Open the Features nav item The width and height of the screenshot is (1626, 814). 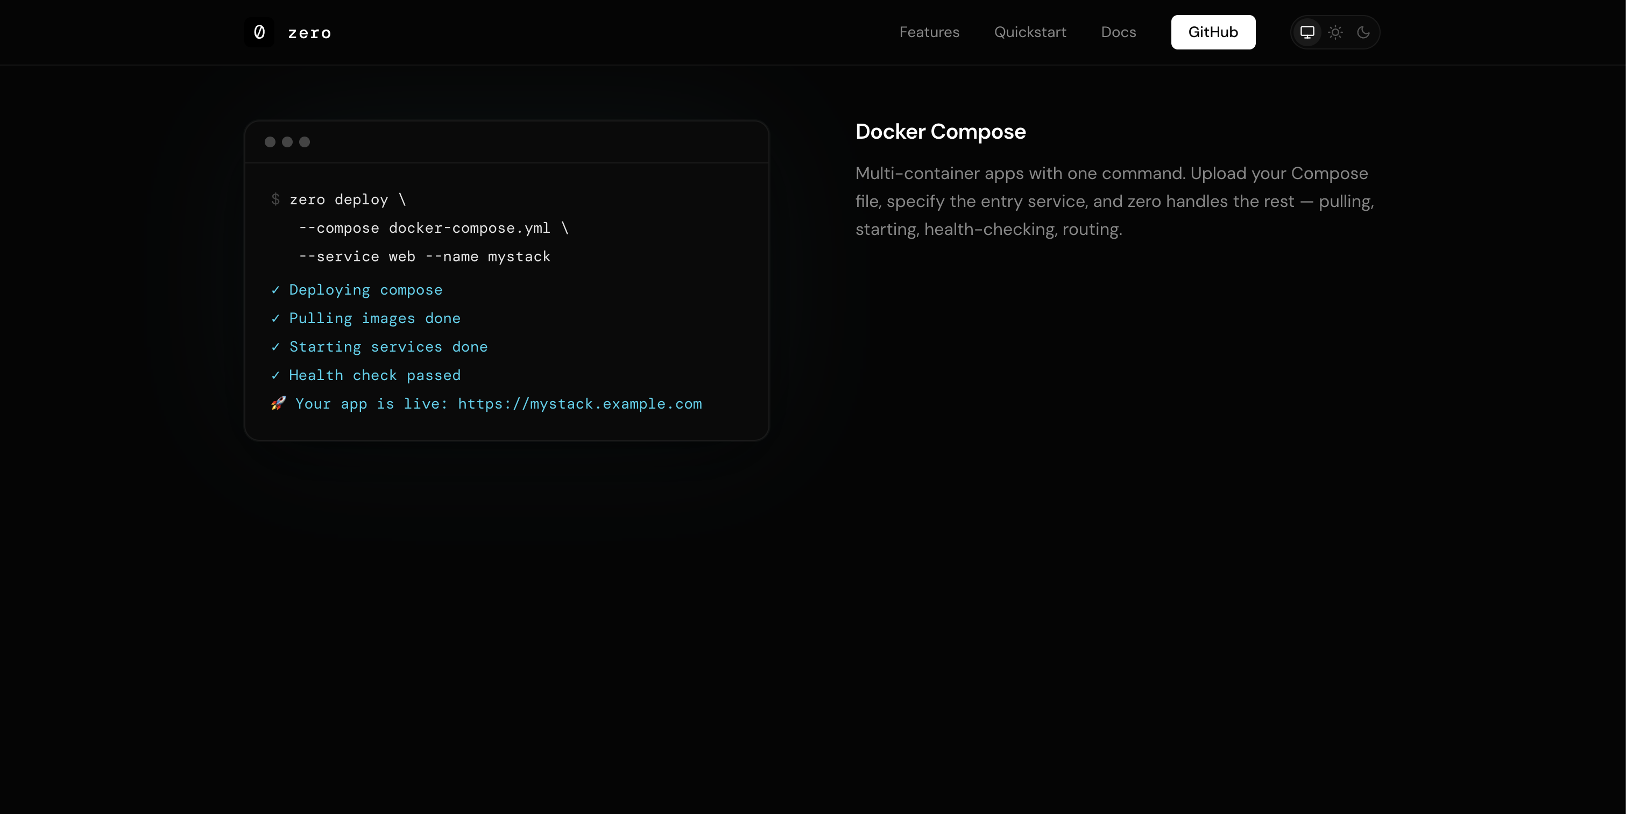pyautogui.click(x=929, y=32)
